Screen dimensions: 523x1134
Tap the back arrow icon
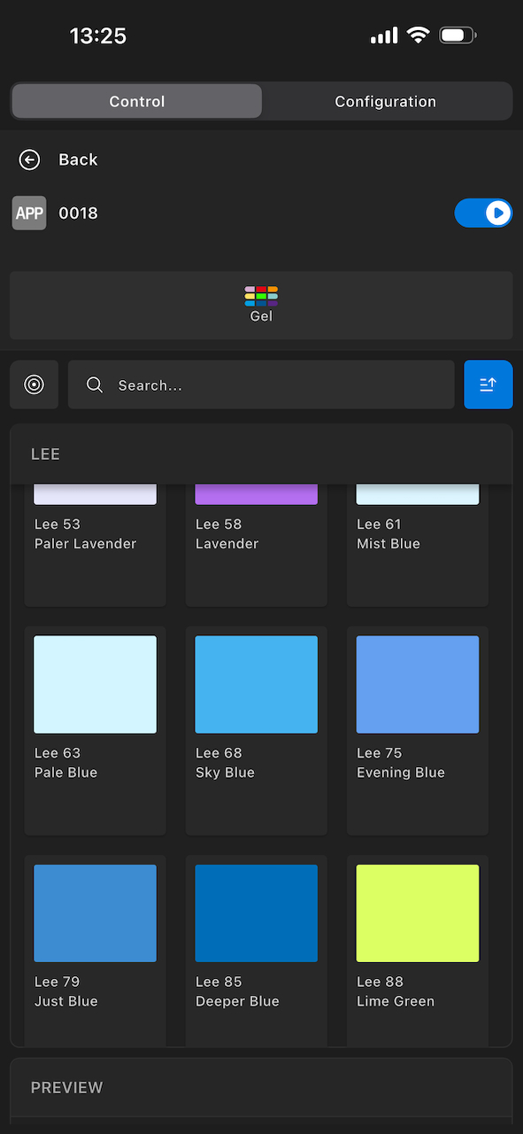tap(29, 159)
